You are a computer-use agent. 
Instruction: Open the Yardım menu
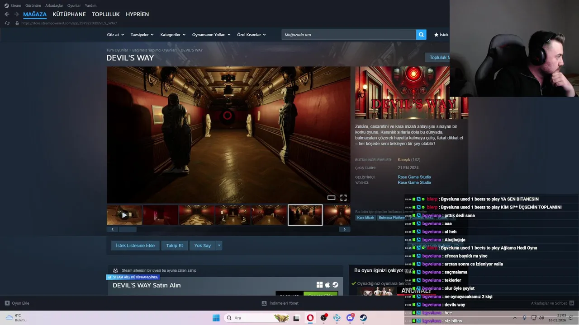[90, 5]
